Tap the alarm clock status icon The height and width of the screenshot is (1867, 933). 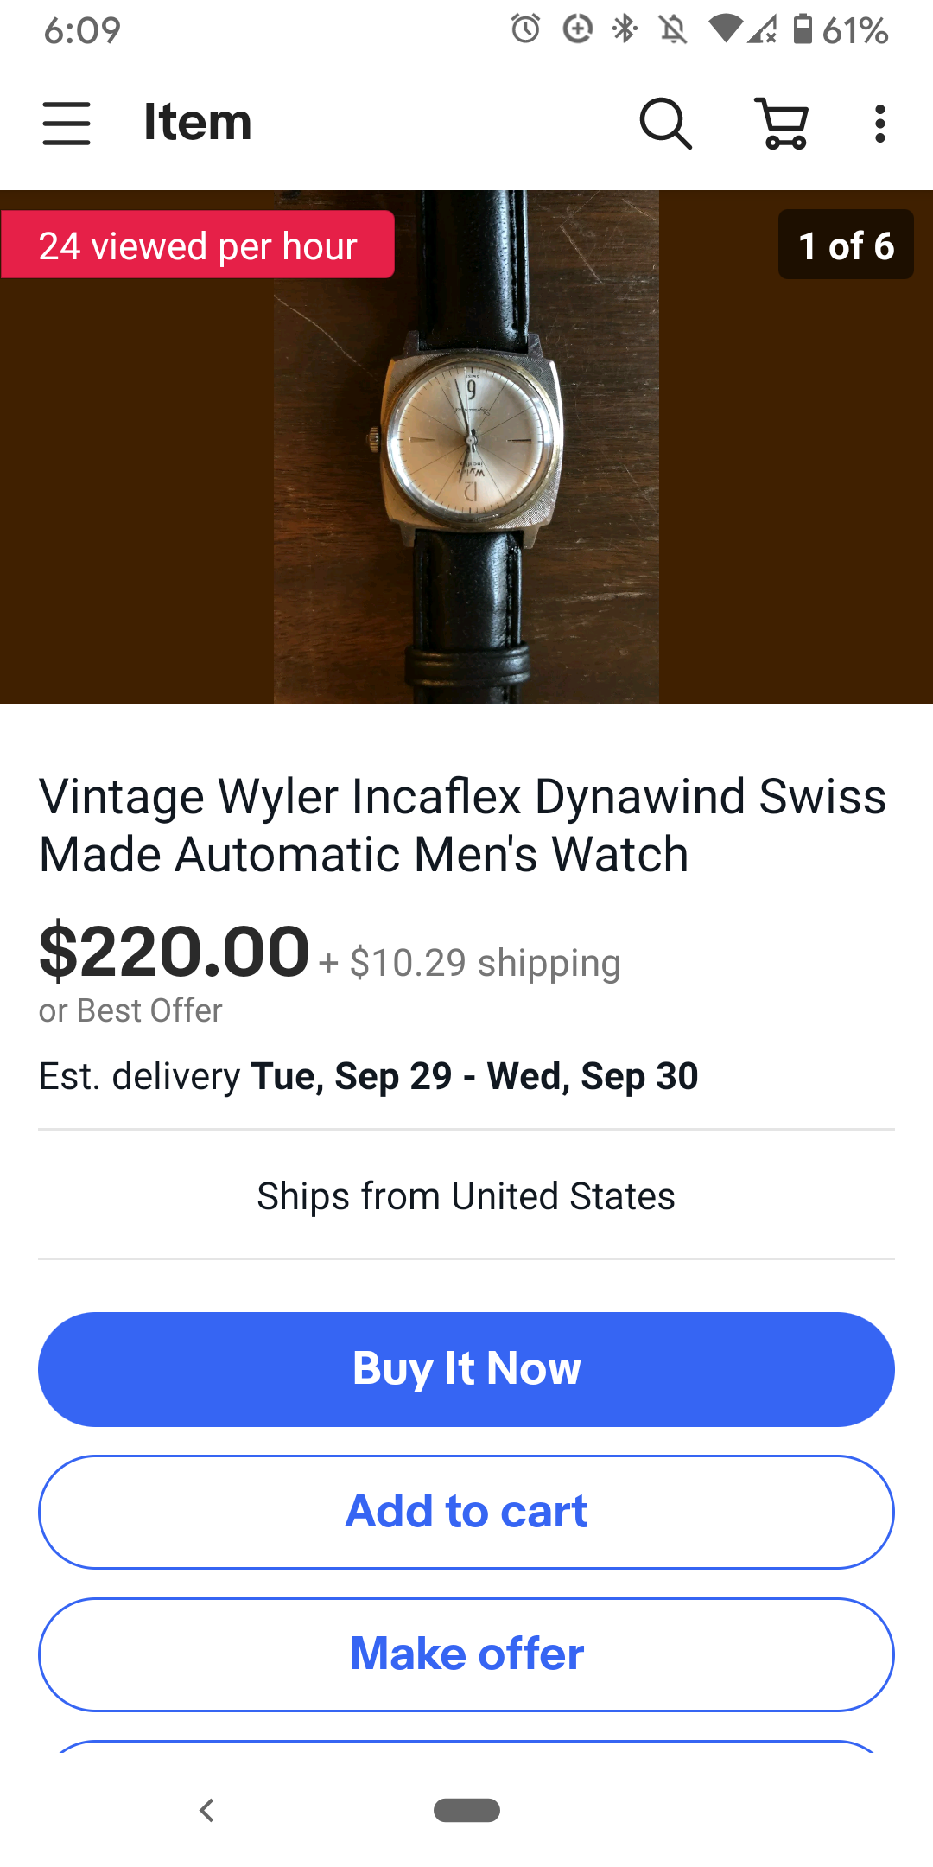tap(525, 29)
